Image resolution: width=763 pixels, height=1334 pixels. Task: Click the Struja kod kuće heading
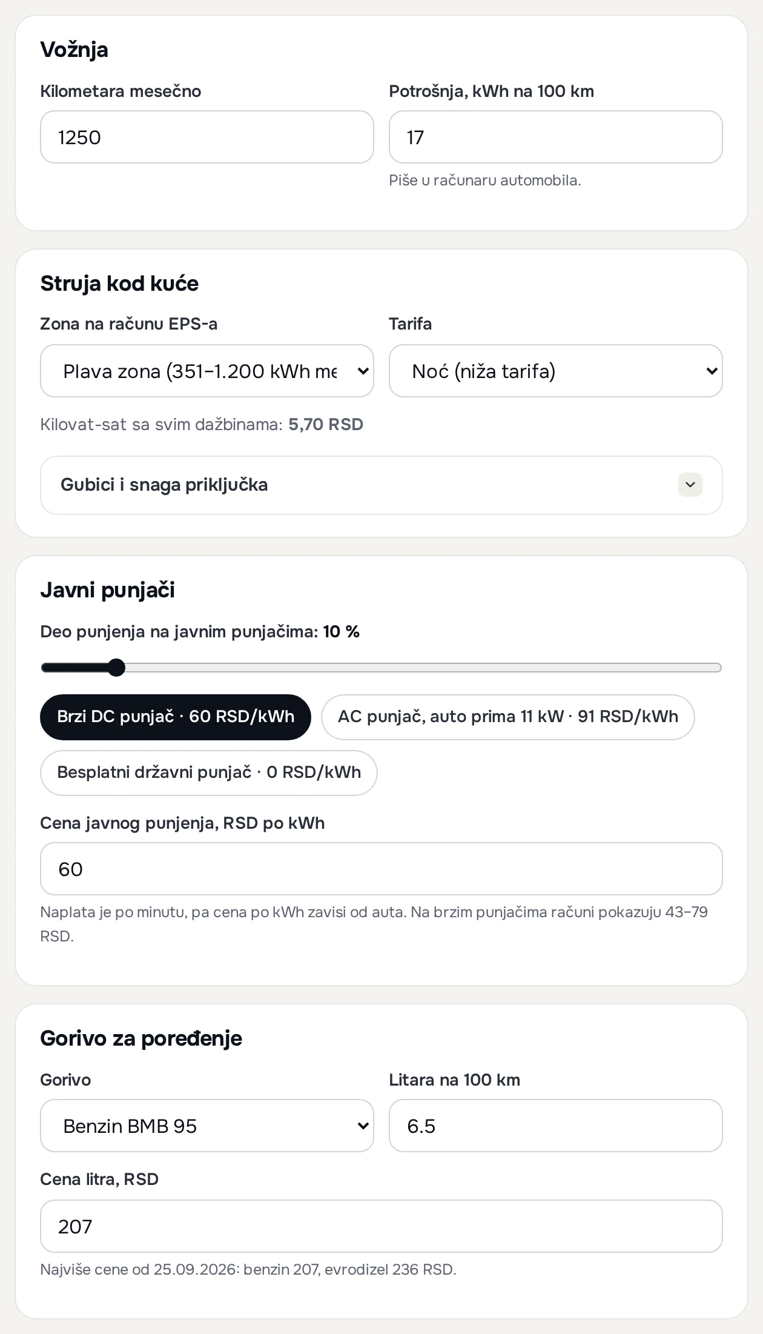(119, 284)
